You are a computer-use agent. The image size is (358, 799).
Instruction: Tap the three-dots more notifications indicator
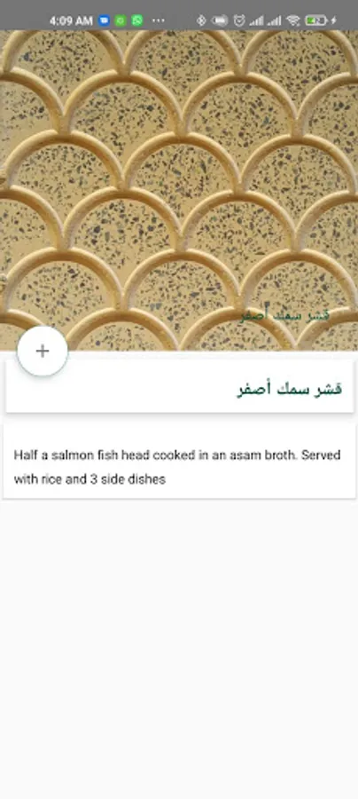coord(159,20)
